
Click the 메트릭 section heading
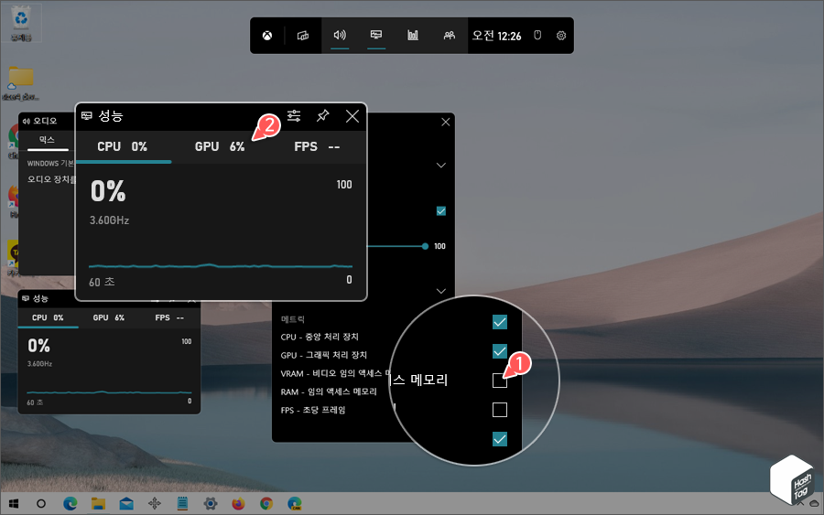pos(293,319)
